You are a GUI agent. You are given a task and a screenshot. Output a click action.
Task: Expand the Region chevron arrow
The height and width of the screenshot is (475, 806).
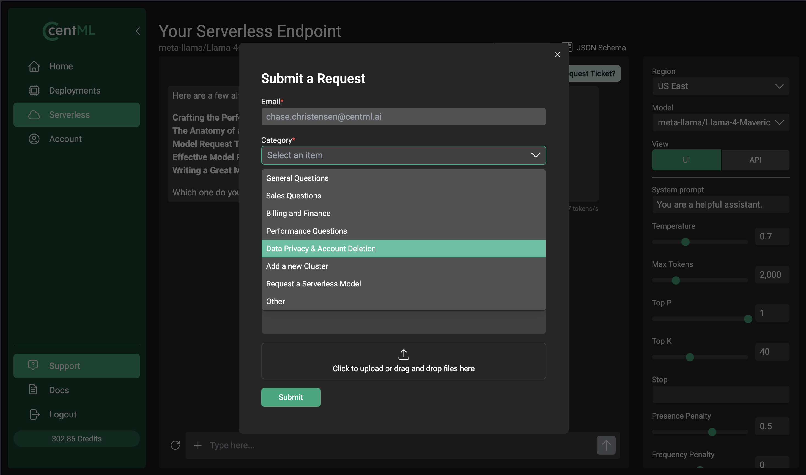pos(779,86)
